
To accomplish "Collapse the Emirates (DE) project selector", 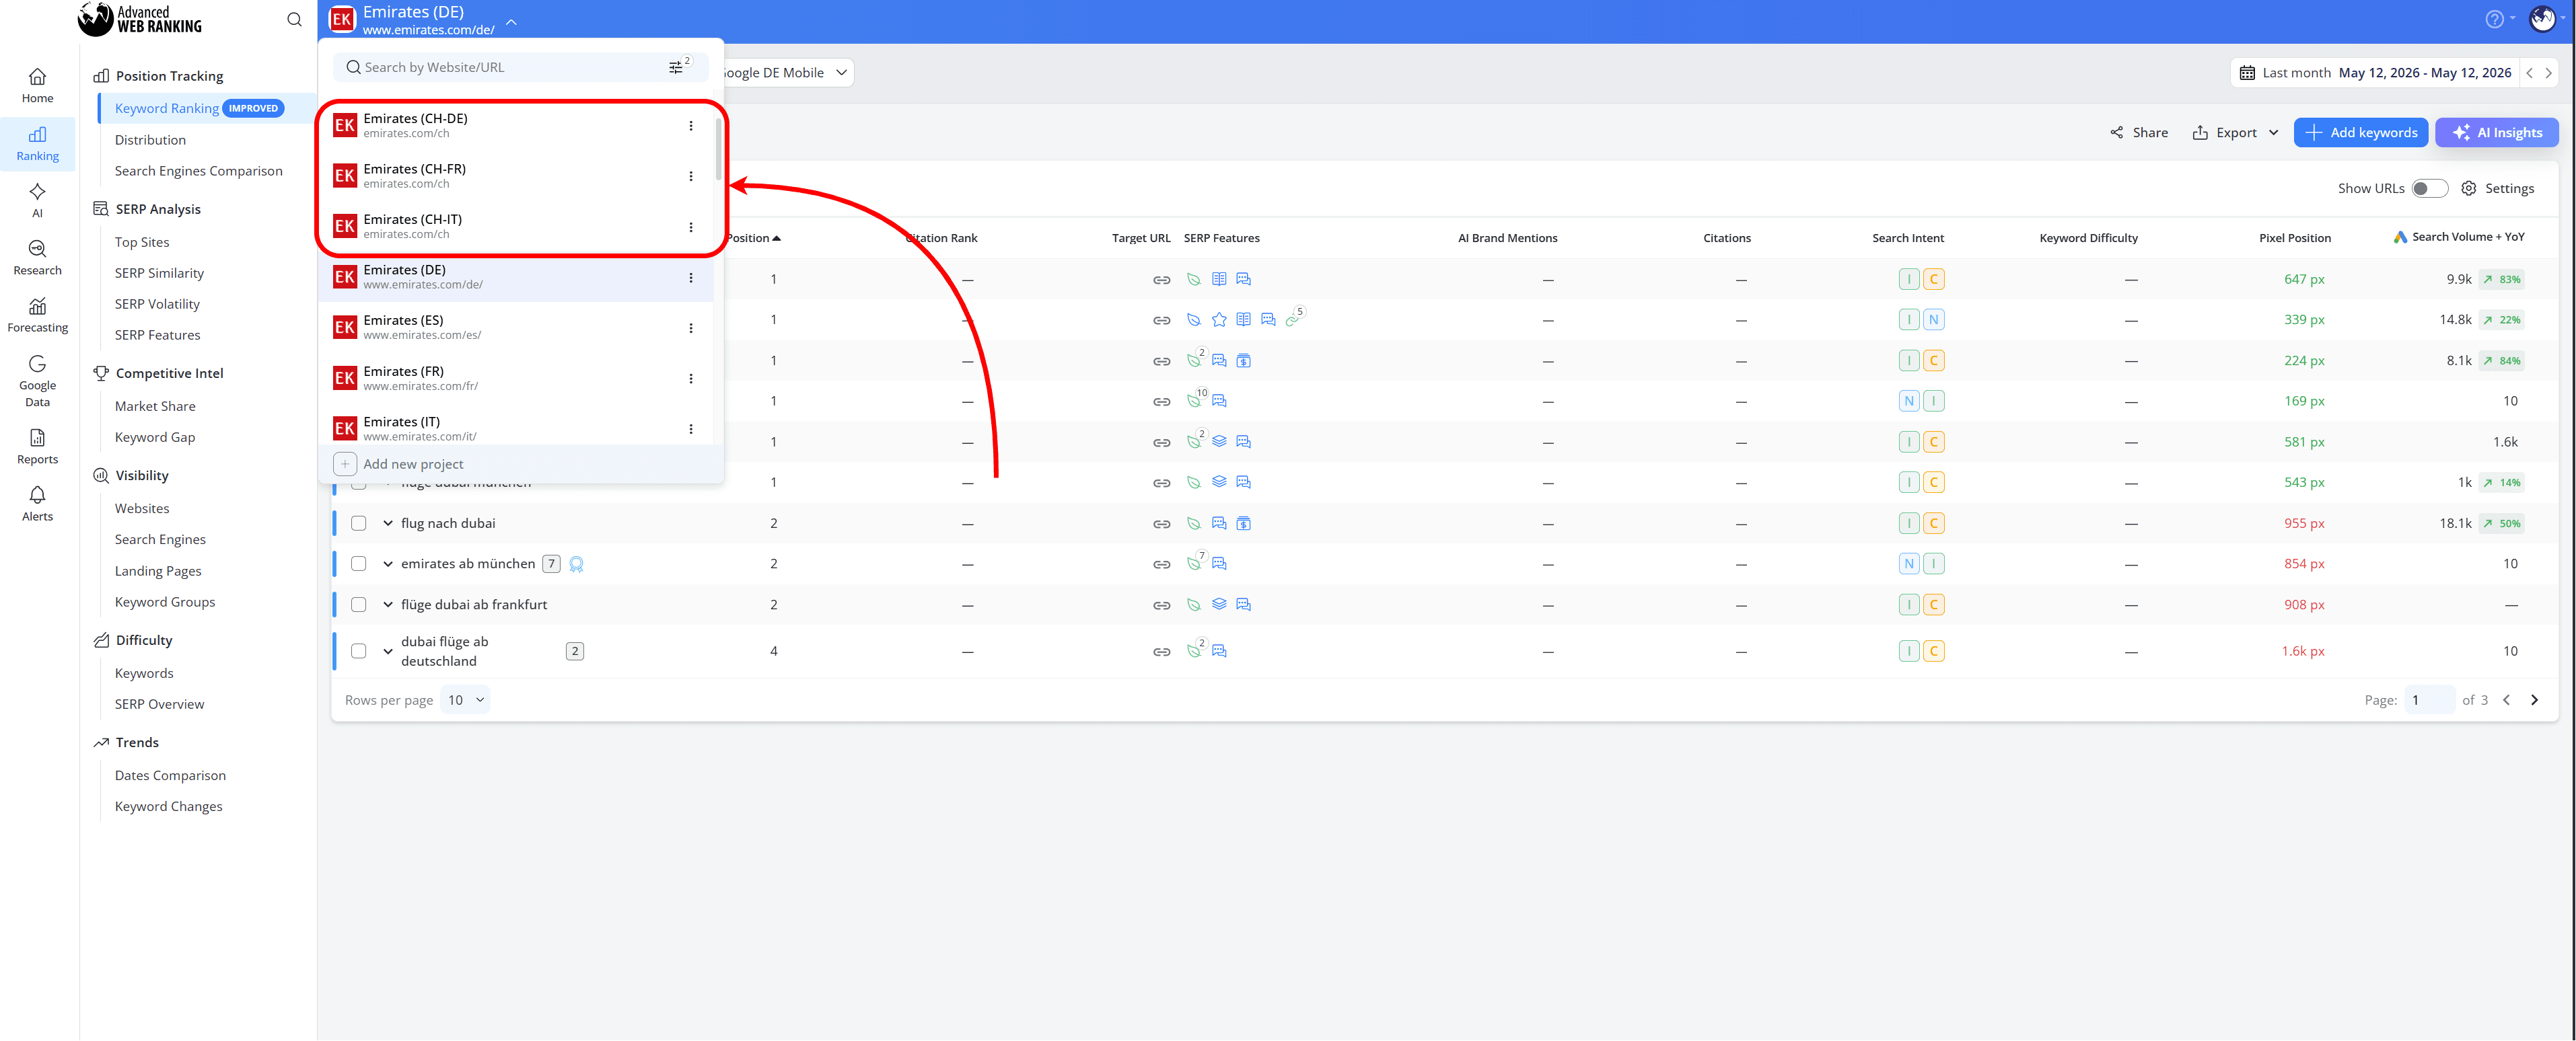I will tap(511, 21).
